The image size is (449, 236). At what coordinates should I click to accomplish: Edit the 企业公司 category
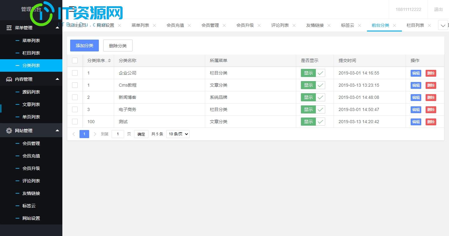click(416, 73)
